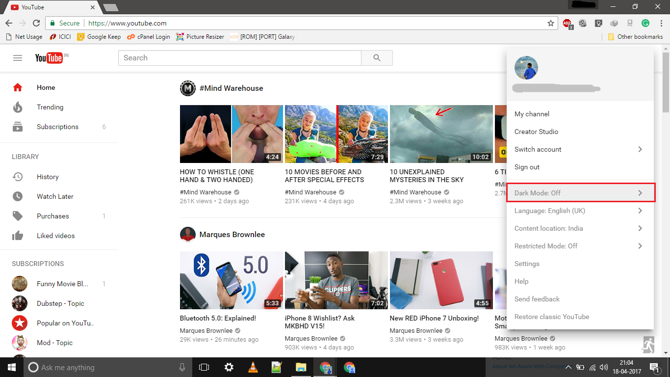The height and width of the screenshot is (377, 670).
Task: Click the browser back arrow
Action: [9, 23]
